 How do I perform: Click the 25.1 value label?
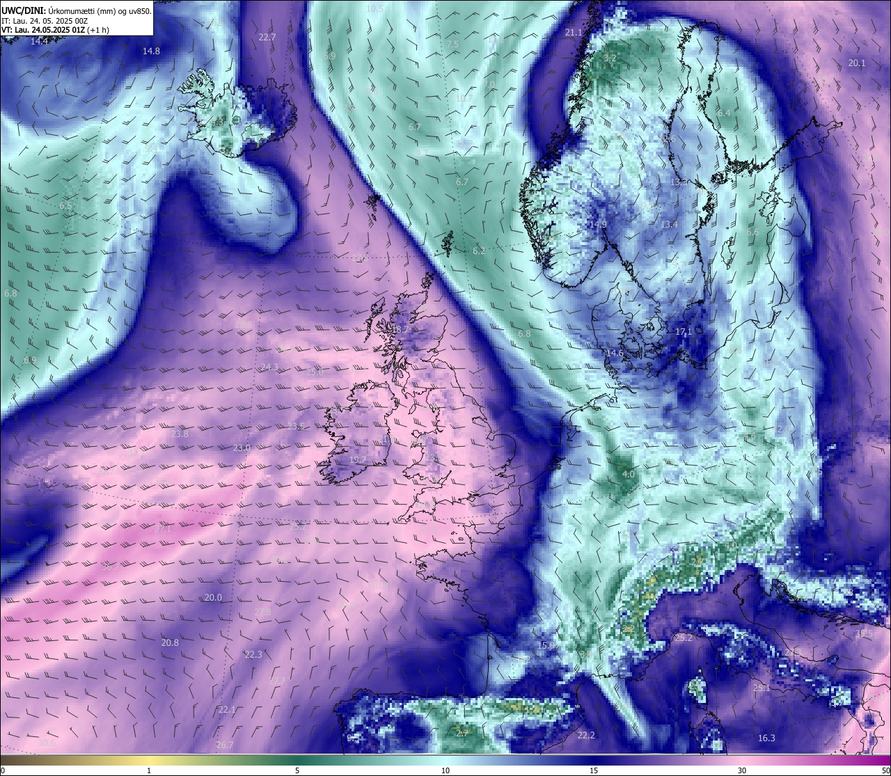tap(762, 688)
